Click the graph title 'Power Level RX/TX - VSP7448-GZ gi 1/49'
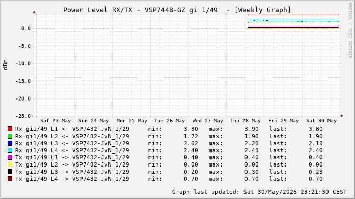This screenshot has width=355, height=199. pos(141,10)
